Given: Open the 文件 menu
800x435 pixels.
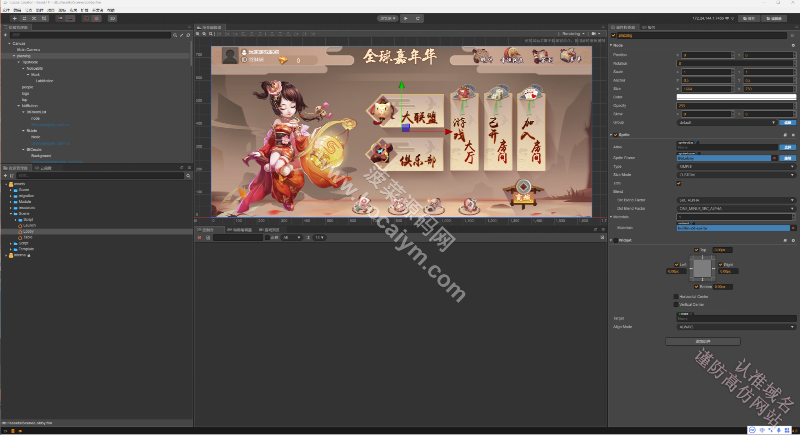Looking at the screenshot, I should [6, 10].
